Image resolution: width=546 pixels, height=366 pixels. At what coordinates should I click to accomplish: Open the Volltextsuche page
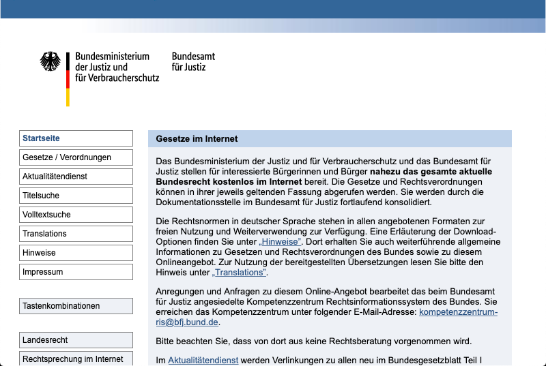point(76,215)
